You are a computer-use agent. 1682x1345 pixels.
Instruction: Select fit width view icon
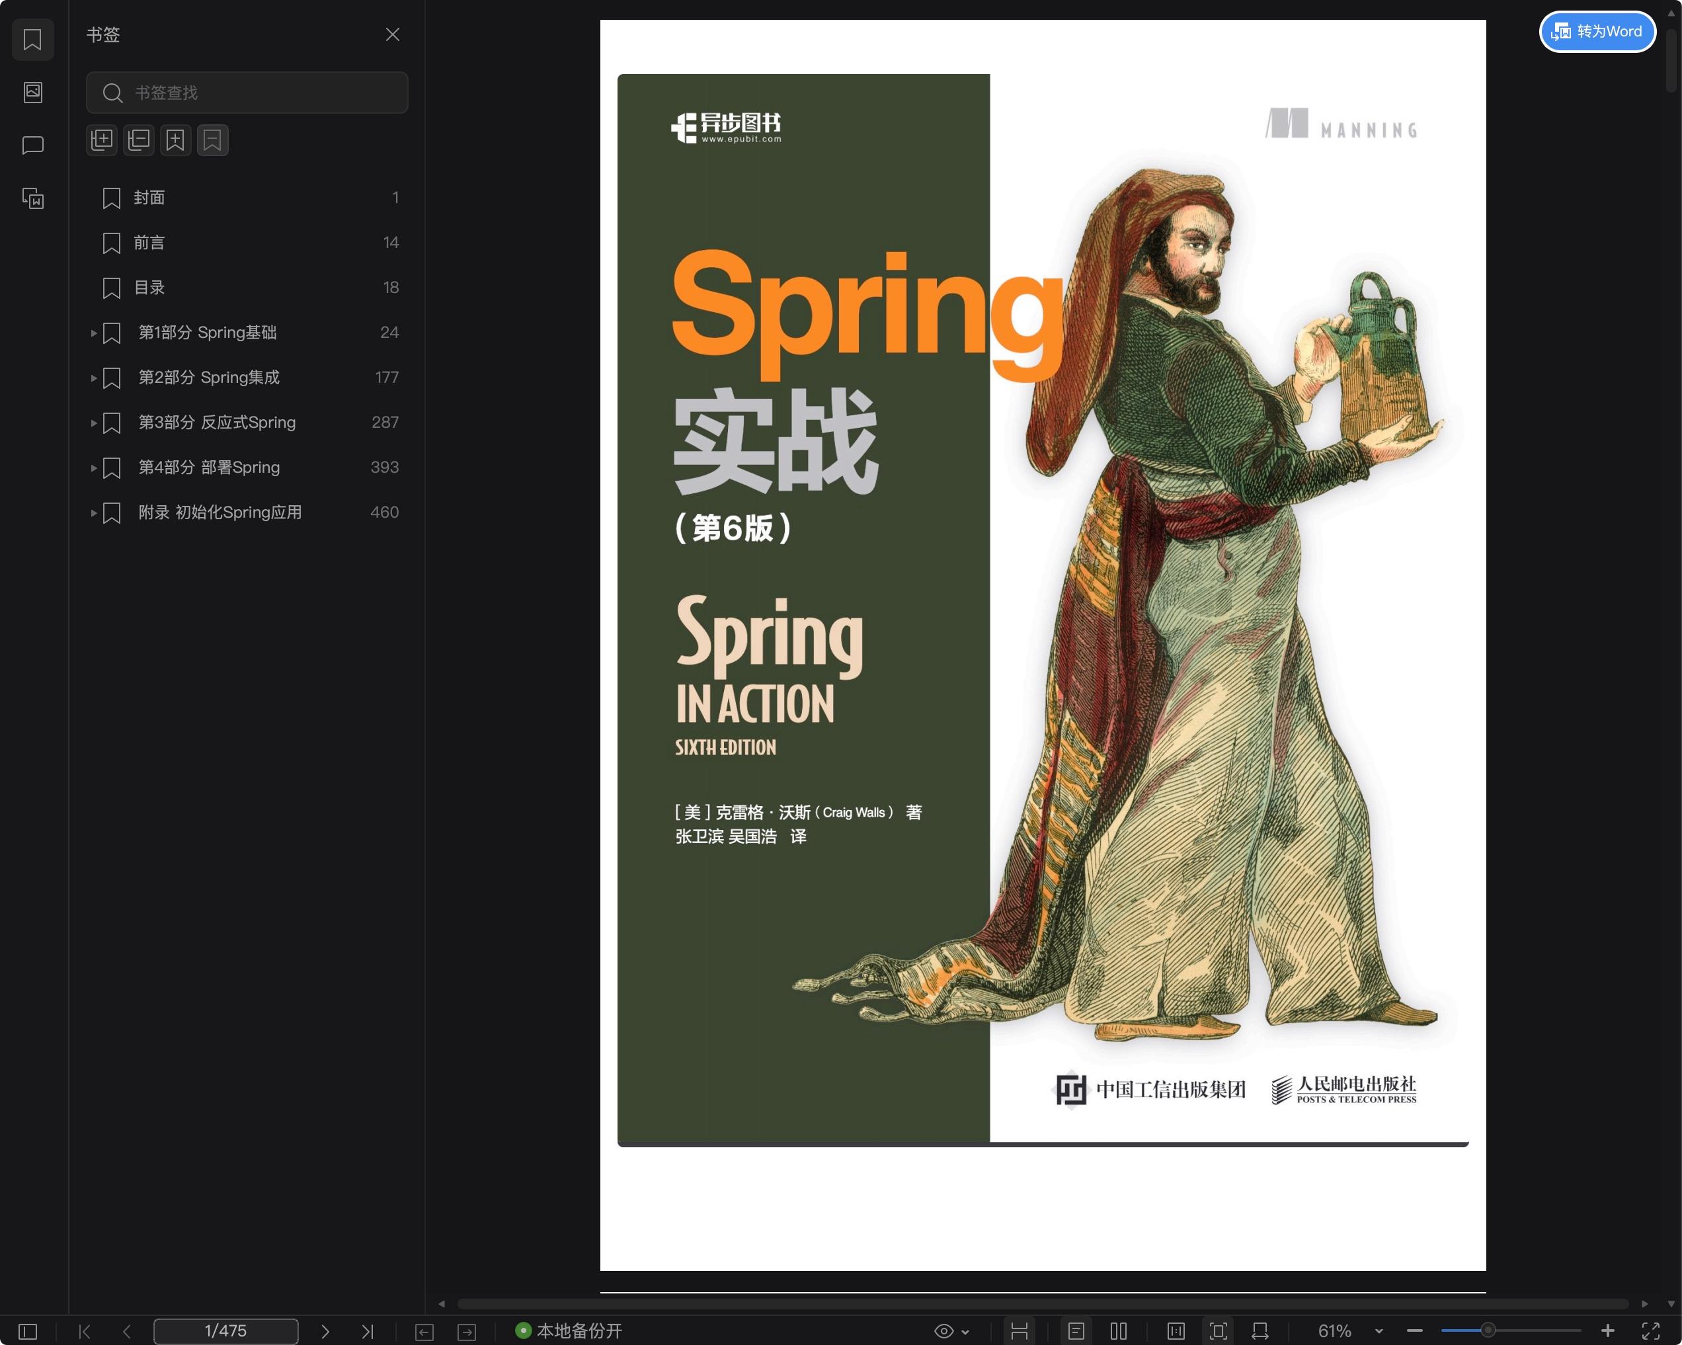point(1260,1331)
